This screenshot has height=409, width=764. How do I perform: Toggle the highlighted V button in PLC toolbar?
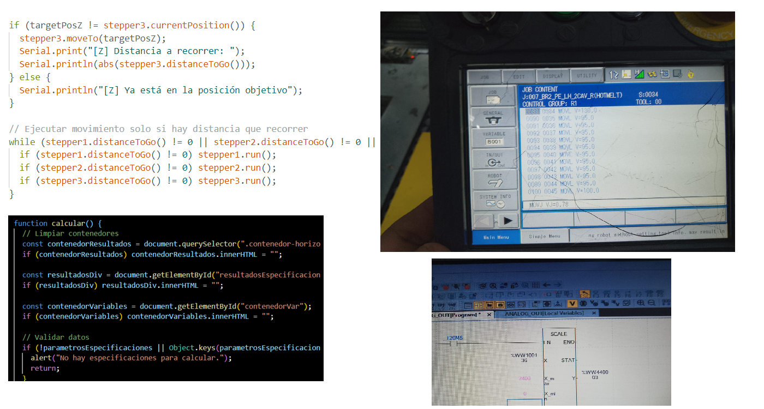click(572, 303)
